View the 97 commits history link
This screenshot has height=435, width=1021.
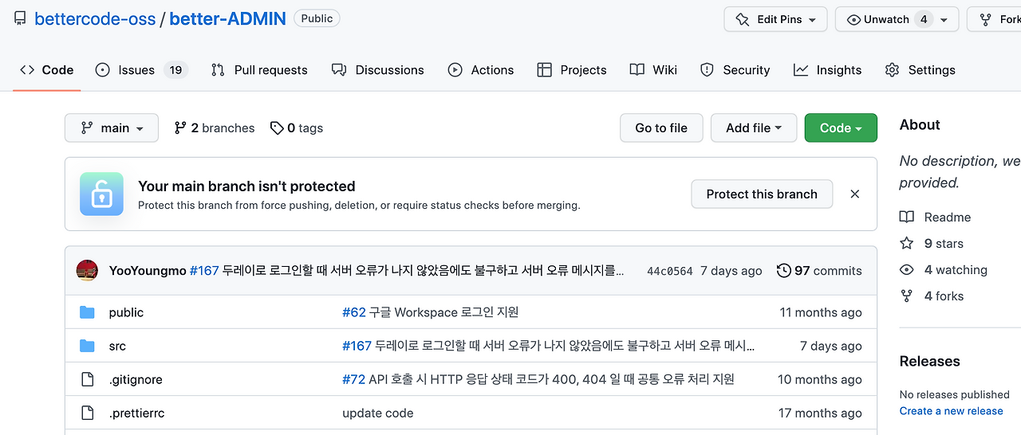coord(819,271)
